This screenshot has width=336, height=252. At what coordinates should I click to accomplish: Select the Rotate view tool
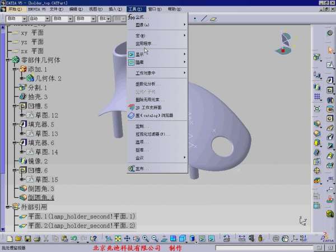[x=136, y=239]
